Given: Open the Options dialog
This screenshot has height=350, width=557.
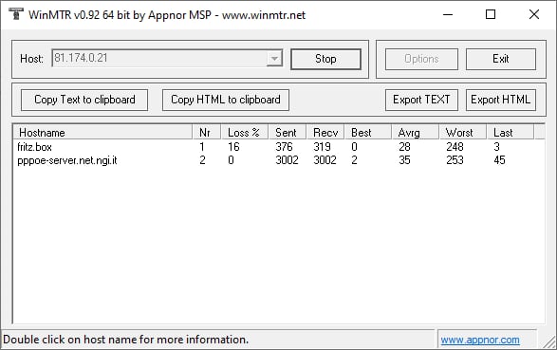Looking at the screenshot, I should [x=421, y=59].
